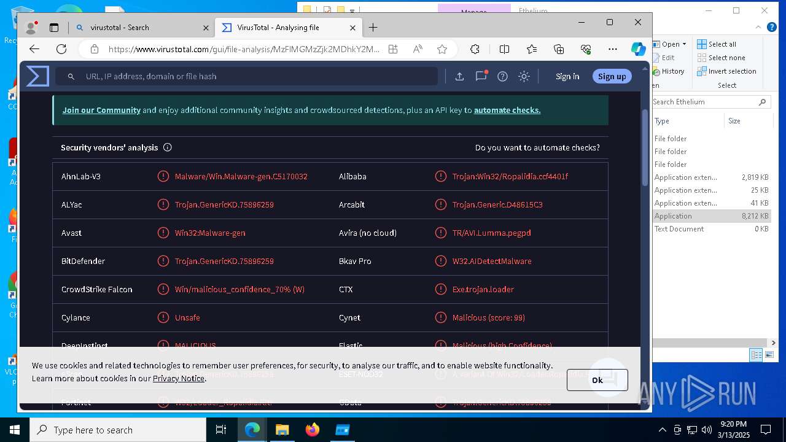Click CrowdStrike Falcon 'Win/malicious_confidence_70% (W)'
Screen dimensions: 786x442
coord(239,289)
